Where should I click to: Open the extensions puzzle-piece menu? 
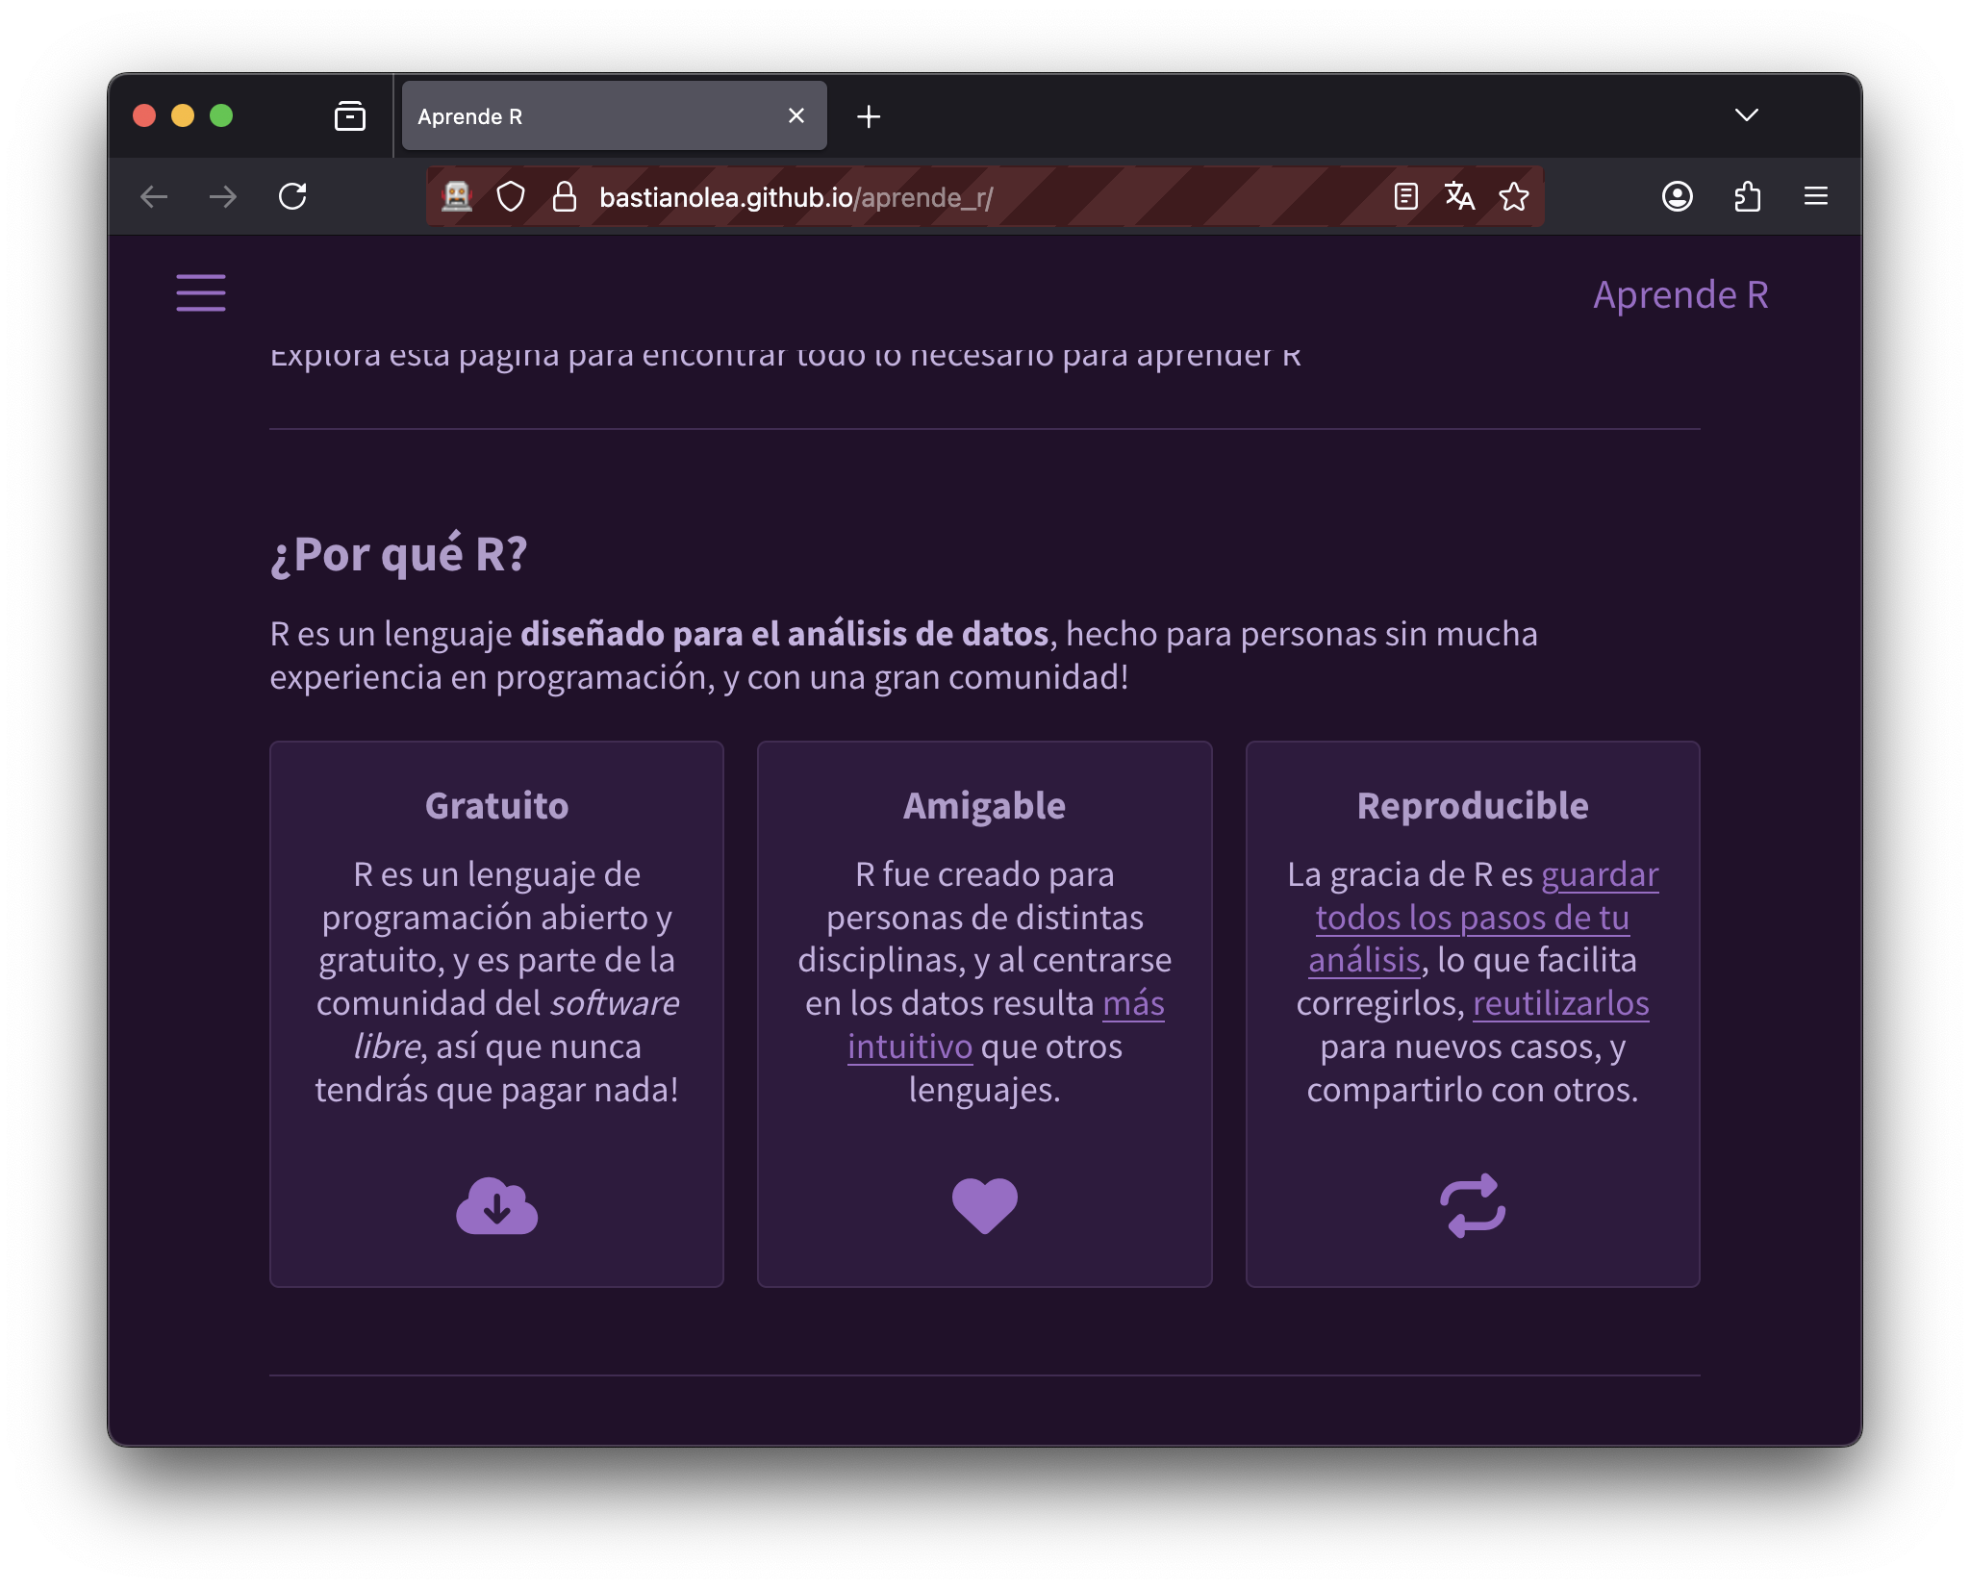[1747, 197]
